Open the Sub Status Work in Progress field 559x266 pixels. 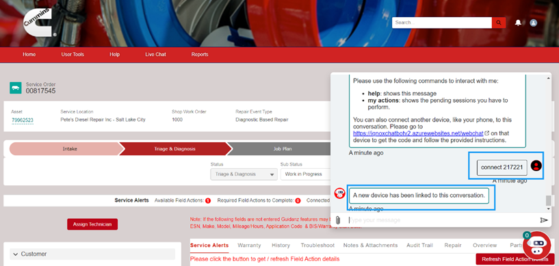coord(305,174)
